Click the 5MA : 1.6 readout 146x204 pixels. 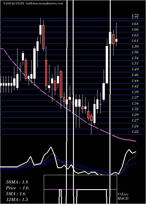point(16,194)
